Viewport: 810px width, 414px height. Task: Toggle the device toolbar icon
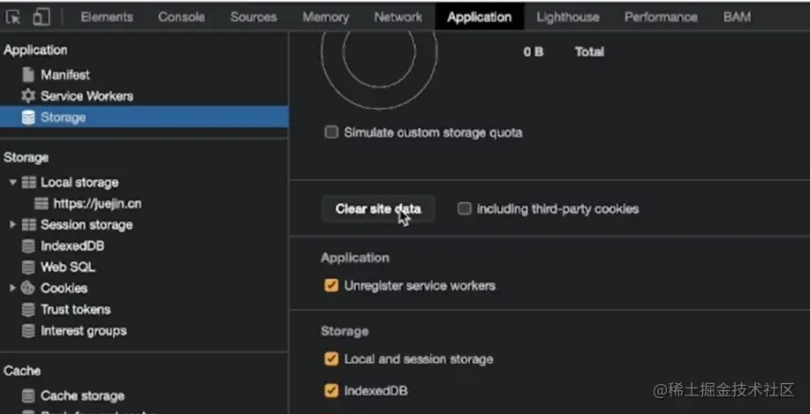click(41, 17)
